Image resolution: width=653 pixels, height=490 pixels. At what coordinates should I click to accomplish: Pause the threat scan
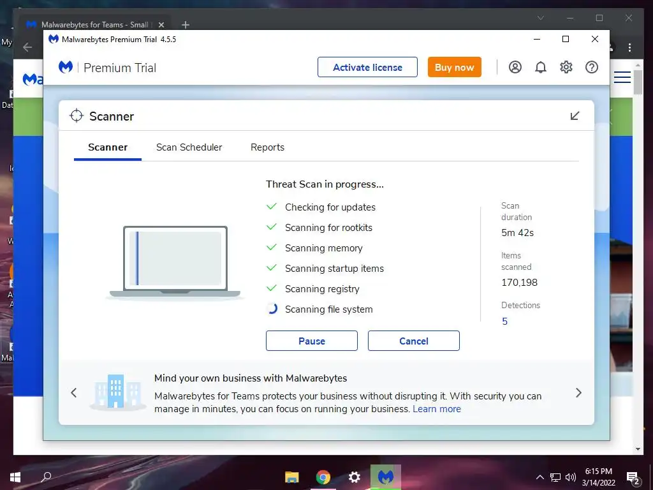311,341
